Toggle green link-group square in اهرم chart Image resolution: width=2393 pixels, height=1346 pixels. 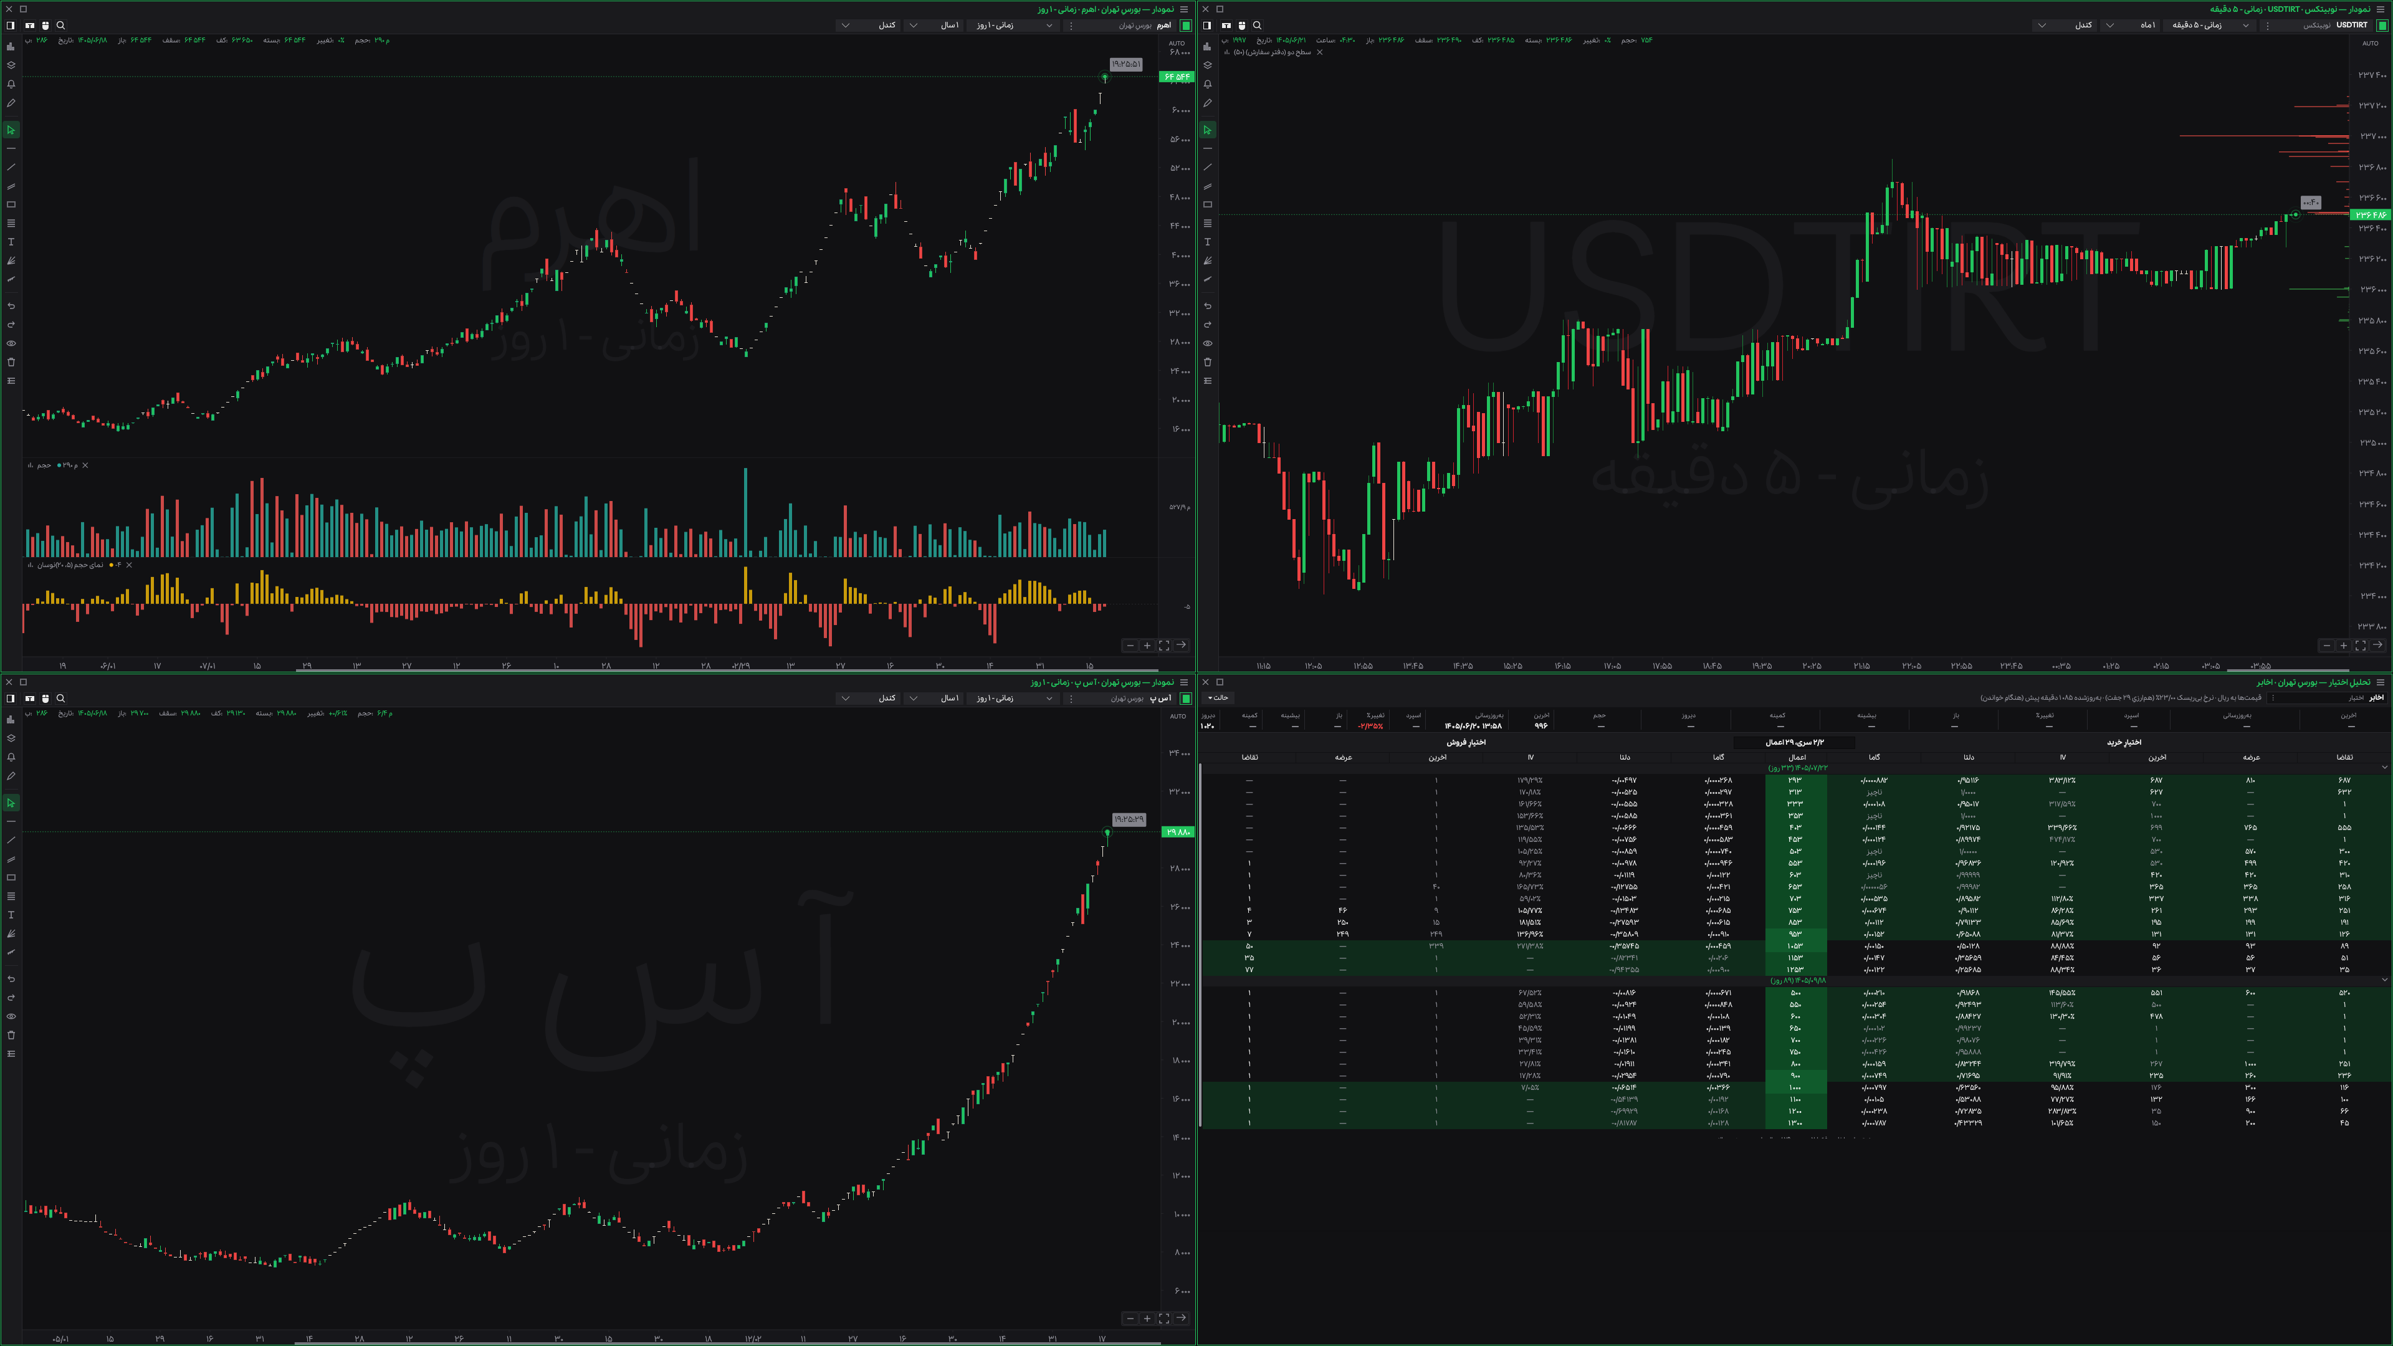(x=1187, y=25)
